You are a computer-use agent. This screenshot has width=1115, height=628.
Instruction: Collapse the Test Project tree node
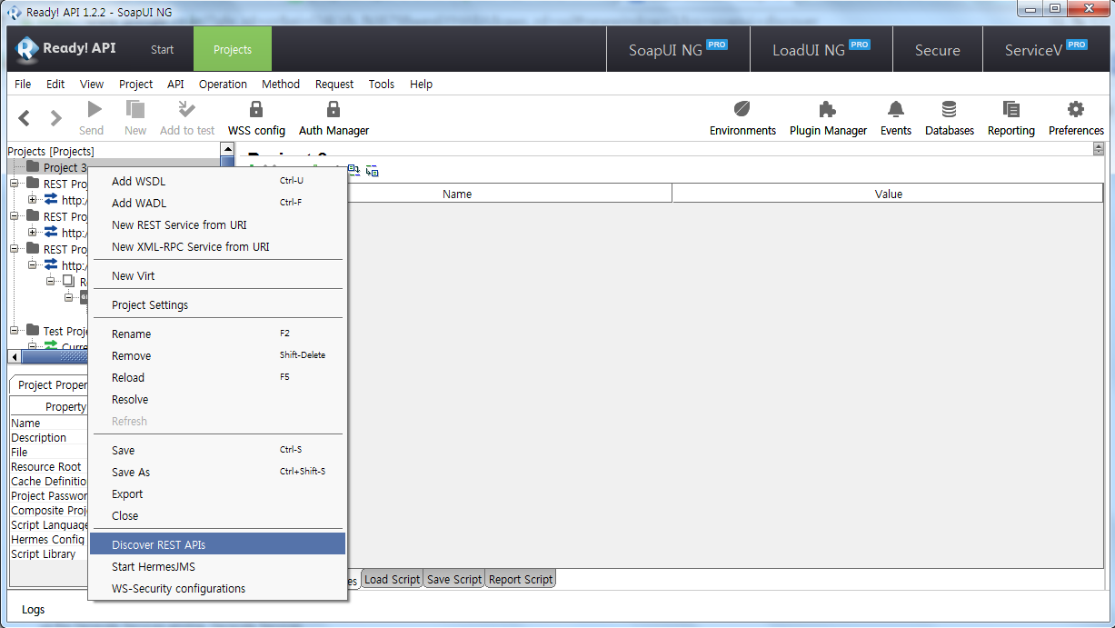coord(15,331)
